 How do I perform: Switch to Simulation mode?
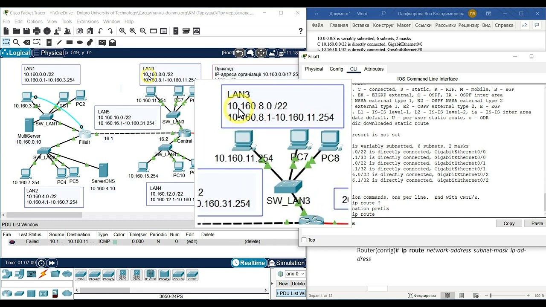(x=286, y=263)
